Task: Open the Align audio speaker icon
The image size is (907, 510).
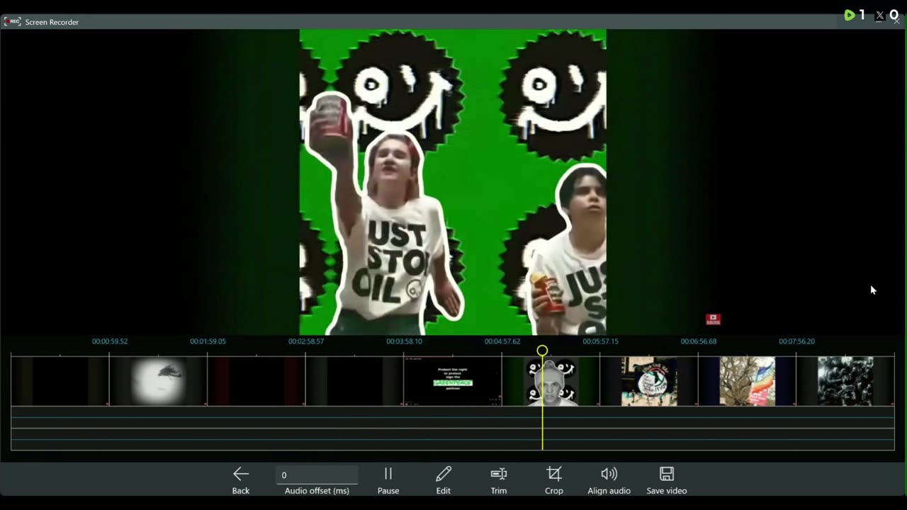Action: tap(609, 474)
